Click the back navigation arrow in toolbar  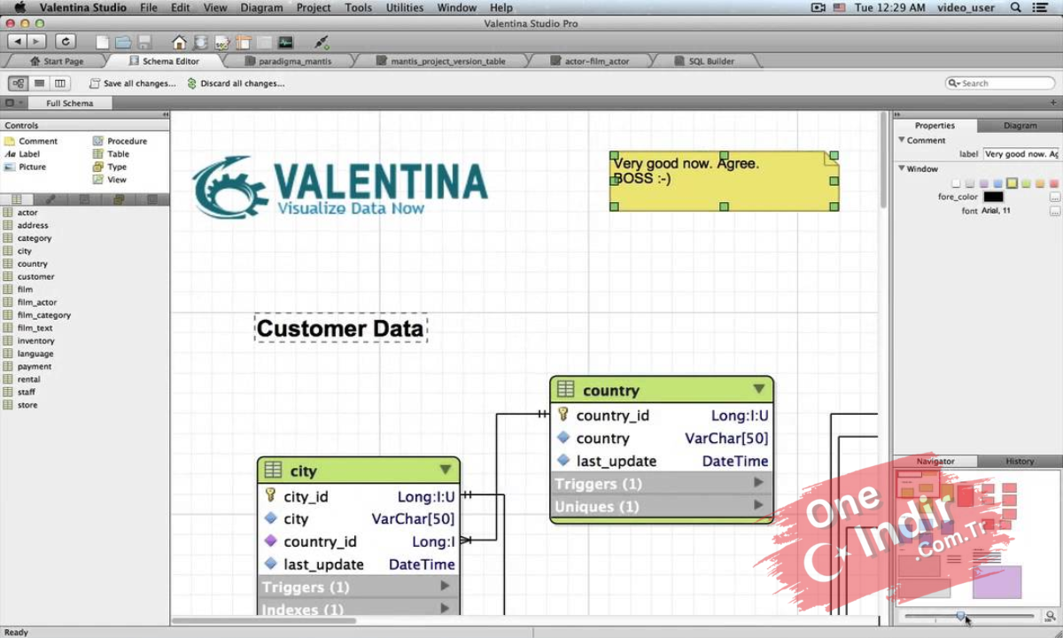tap(17, 42)
